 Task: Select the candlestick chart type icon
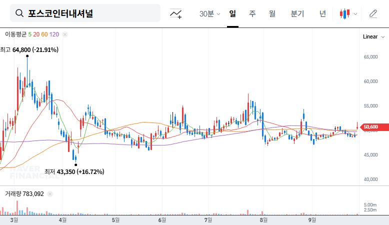(345, 13)
